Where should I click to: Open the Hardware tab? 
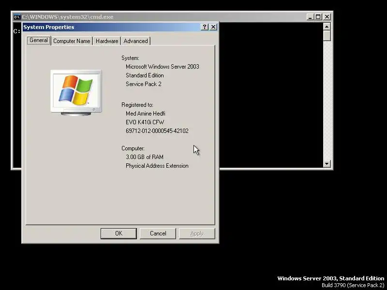coord(106,41)
